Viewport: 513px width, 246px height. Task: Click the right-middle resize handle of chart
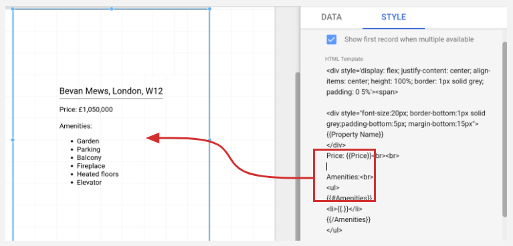click(x=210, y=139)
